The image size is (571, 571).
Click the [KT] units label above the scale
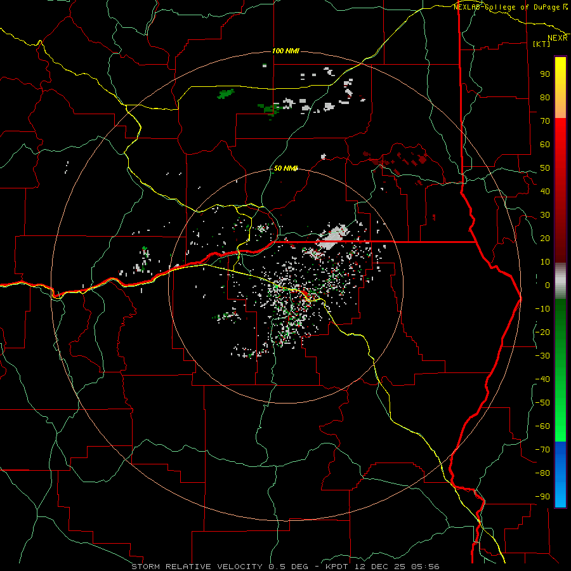[542, 44]
